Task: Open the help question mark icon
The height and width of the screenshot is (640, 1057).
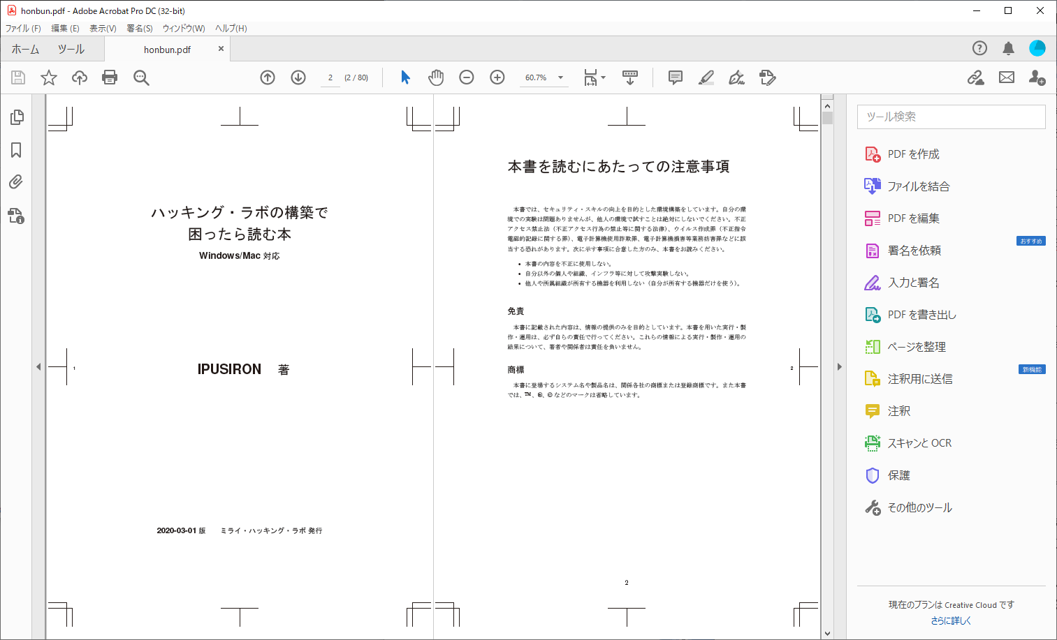Action: point(980,48)
